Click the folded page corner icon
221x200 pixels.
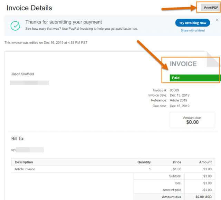[x=213, y=59]
